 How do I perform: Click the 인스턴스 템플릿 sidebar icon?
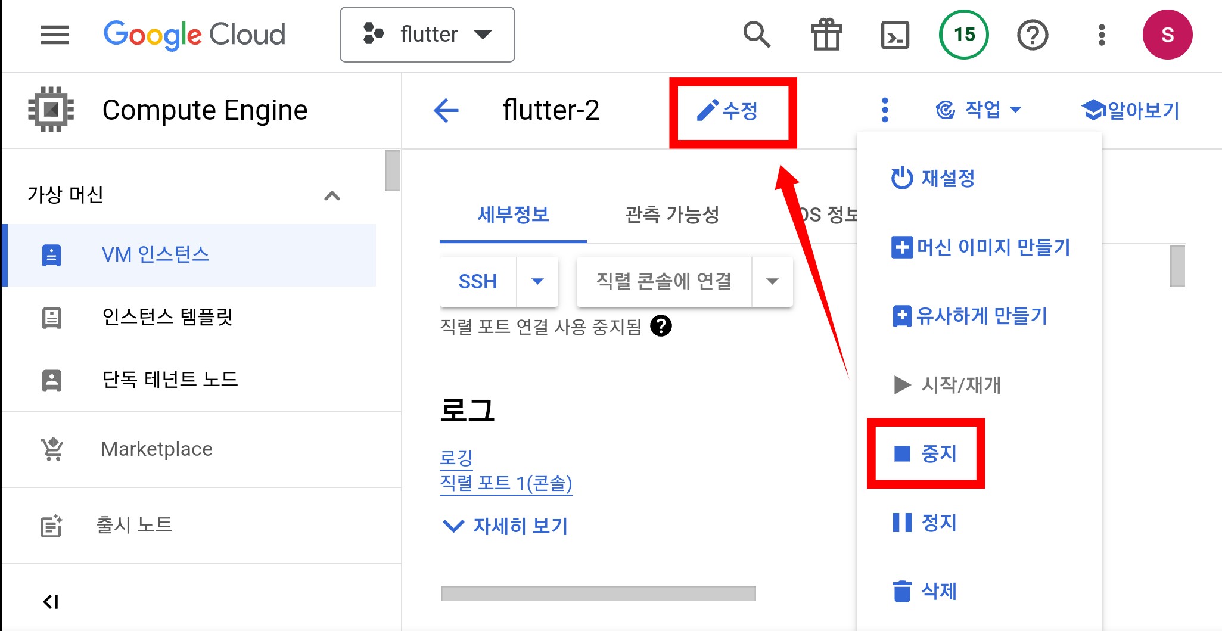[x=51, y=318]
